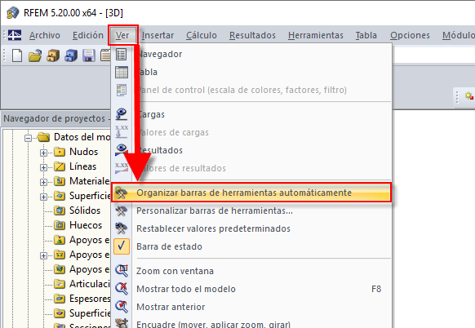475x328 pixels.
Task: Select the Sólidos tree item
Action: pyautogui.click(x=85, y=211)
